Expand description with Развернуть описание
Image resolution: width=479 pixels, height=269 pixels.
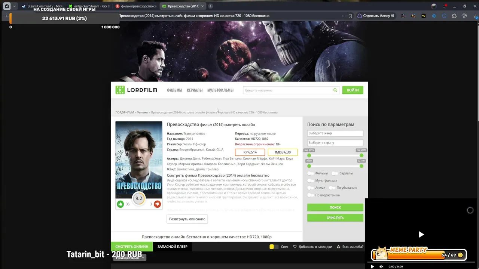pos(187,219)
